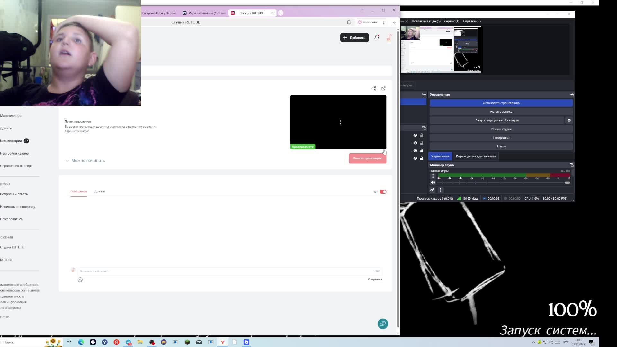Click the Добавить button
The height and width of the screenshot is (347, 617).
[354, 38]
